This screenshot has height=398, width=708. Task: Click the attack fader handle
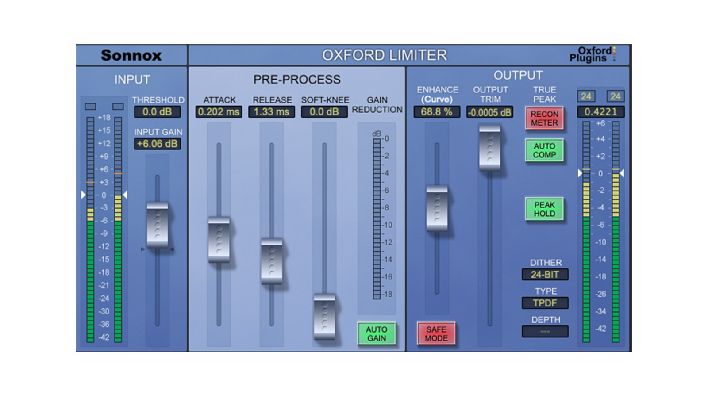click(x=219, y=239)
